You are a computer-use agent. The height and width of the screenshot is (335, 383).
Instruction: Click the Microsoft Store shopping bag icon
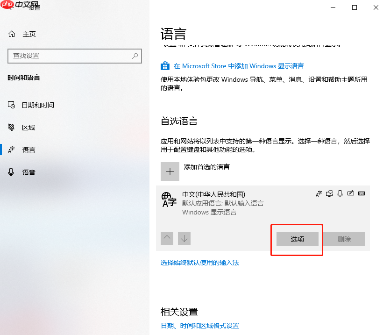pos(165,65)
